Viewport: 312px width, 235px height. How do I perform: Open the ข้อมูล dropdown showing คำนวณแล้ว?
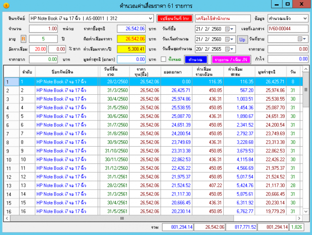(x=288, y=18)
